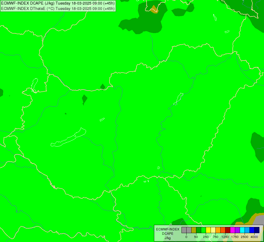
Task: Pick the purple legend swatch
Action: [238, 230]
